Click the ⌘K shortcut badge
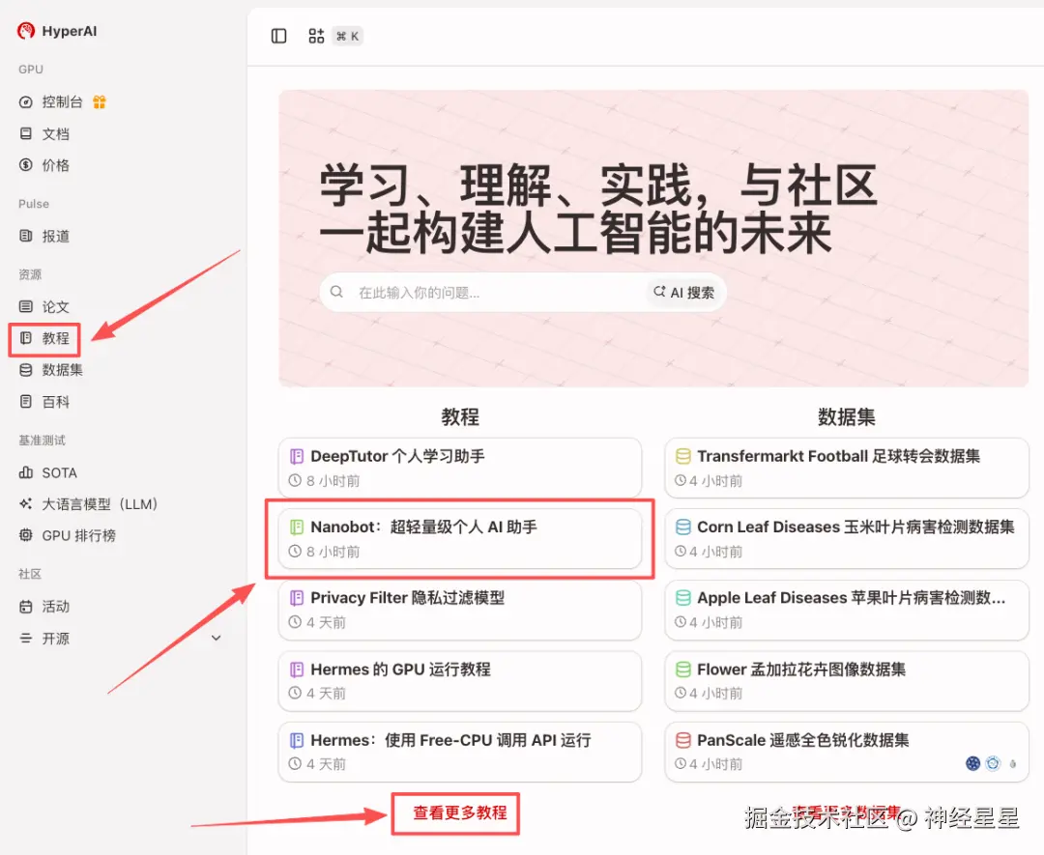 (x=348, y=36)
